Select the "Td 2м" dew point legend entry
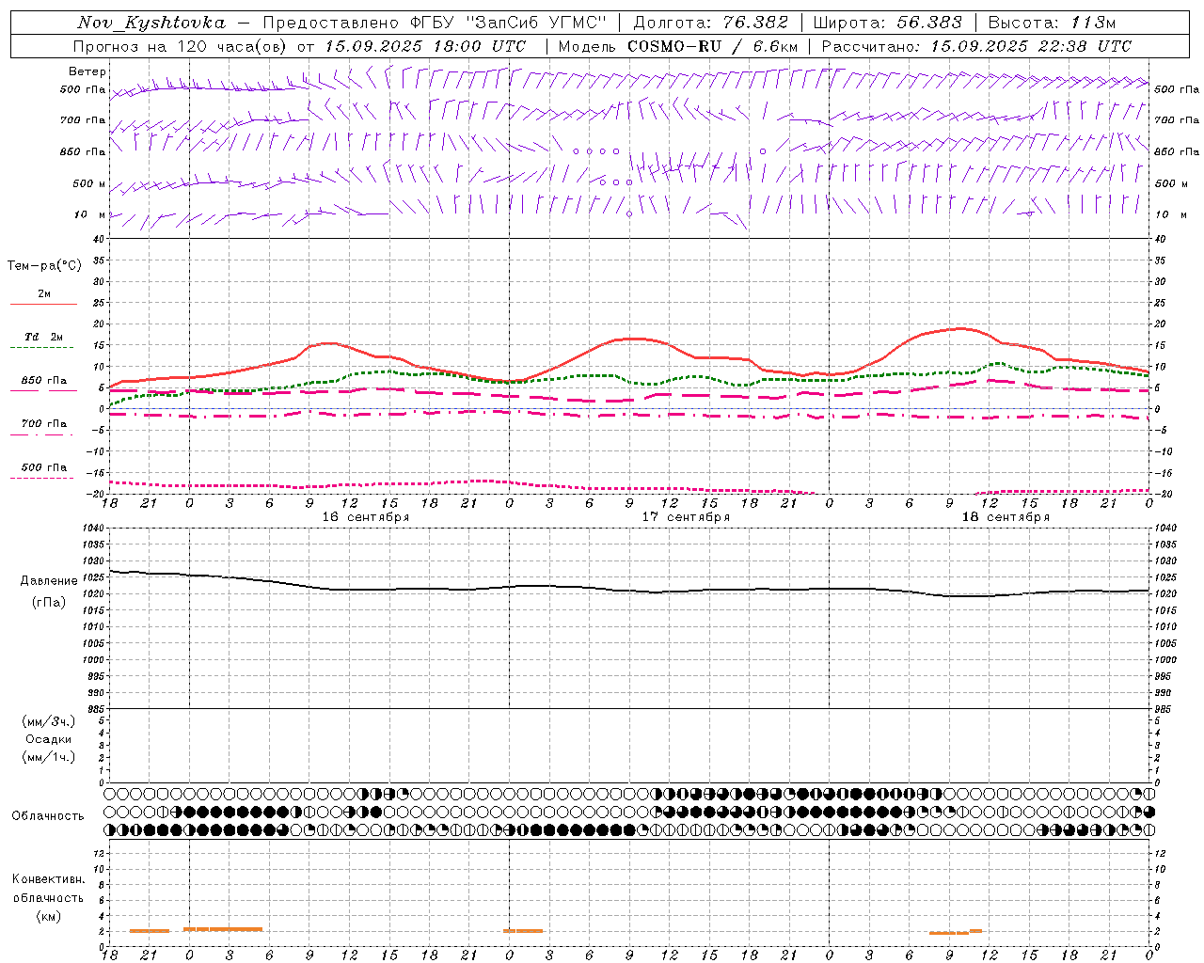This screenshot has height=963, width=1204. [43, 337]
